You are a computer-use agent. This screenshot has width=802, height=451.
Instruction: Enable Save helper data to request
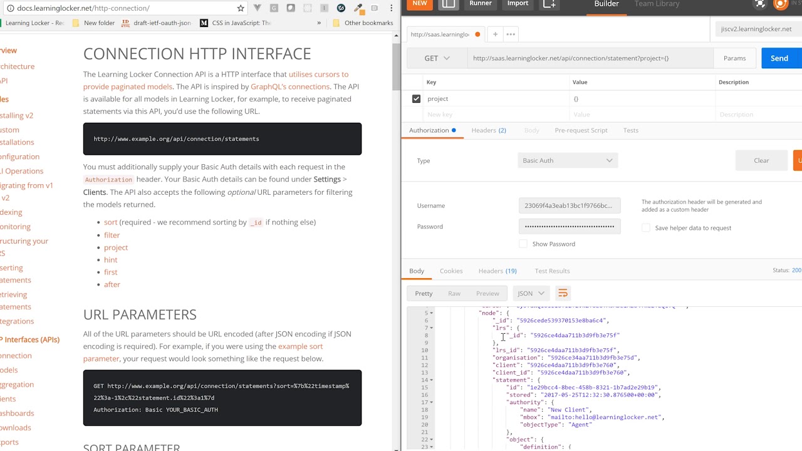646,228
